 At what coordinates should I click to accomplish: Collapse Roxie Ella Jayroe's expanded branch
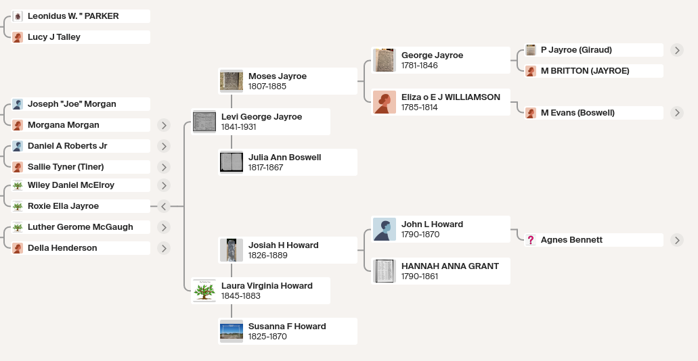164,206
